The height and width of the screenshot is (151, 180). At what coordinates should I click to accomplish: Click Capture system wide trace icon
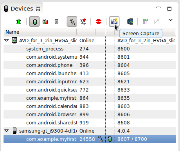click(x=146, y=22)
